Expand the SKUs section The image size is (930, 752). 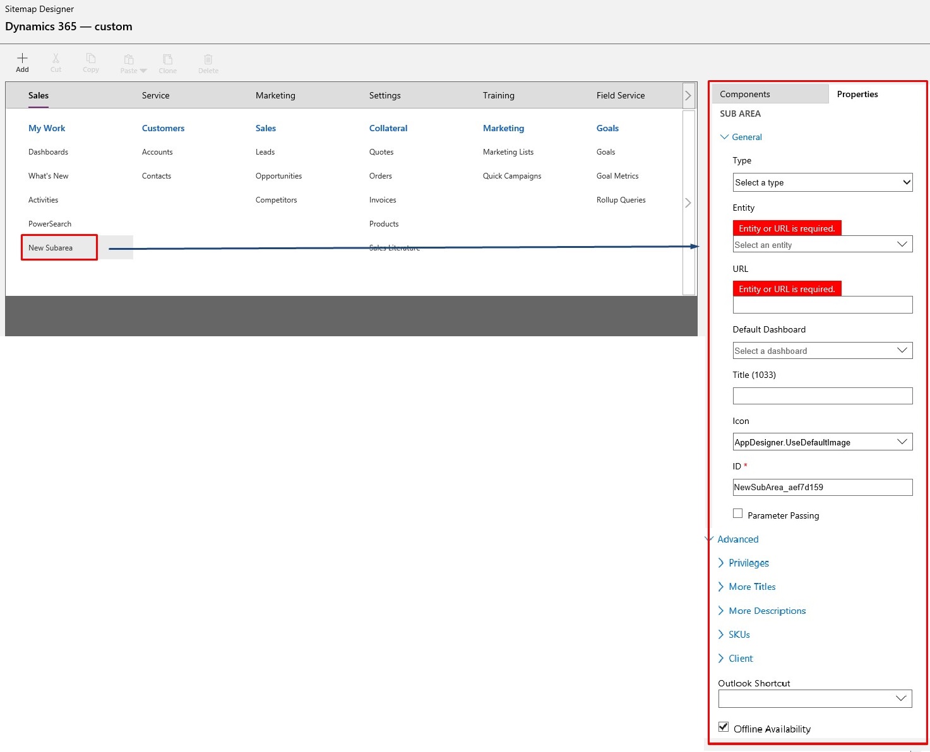(734, 635)
